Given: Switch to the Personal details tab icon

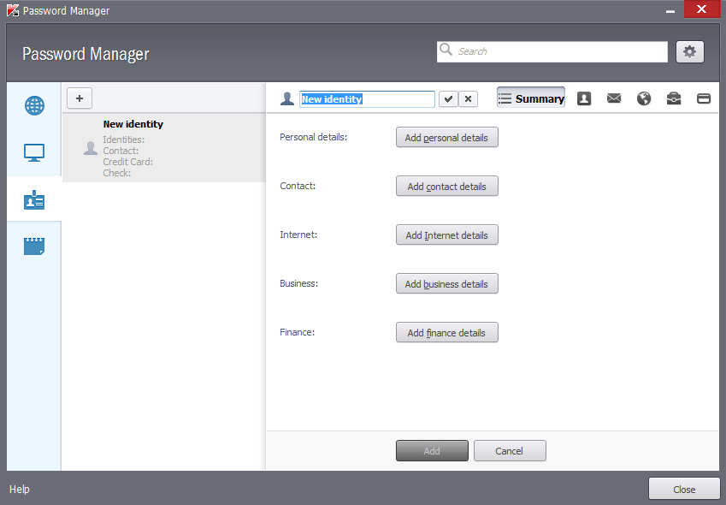Looking at the screenshot, I should [584, 98].
